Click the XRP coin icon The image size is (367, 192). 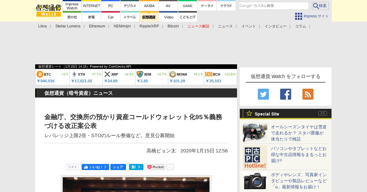(107, 74)
